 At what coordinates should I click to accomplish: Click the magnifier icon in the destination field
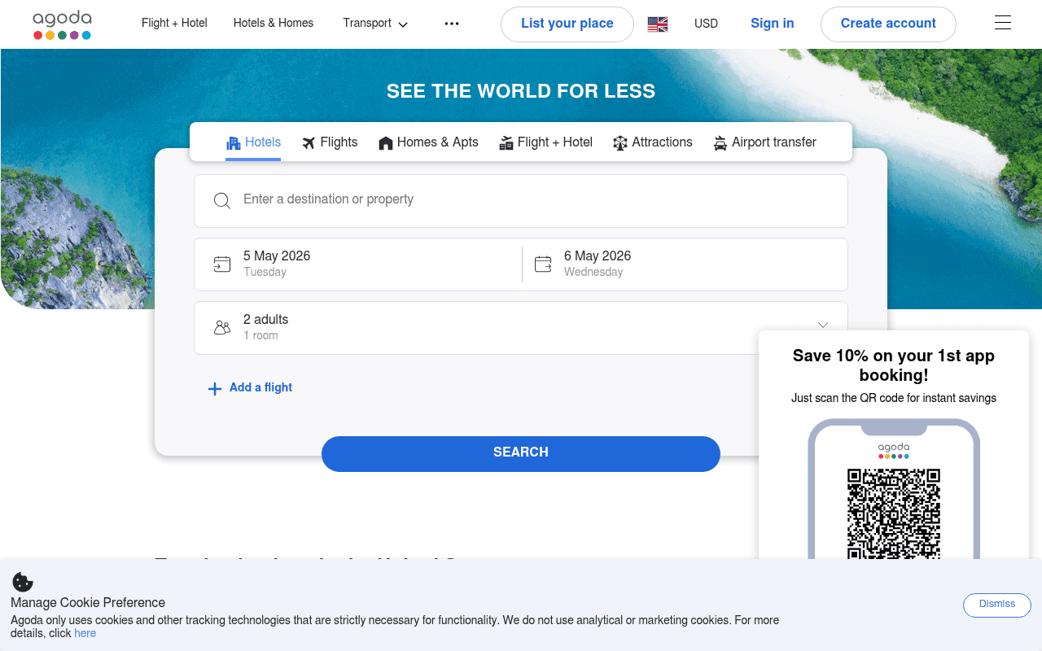pyautogui.click(x=221, y=200)
